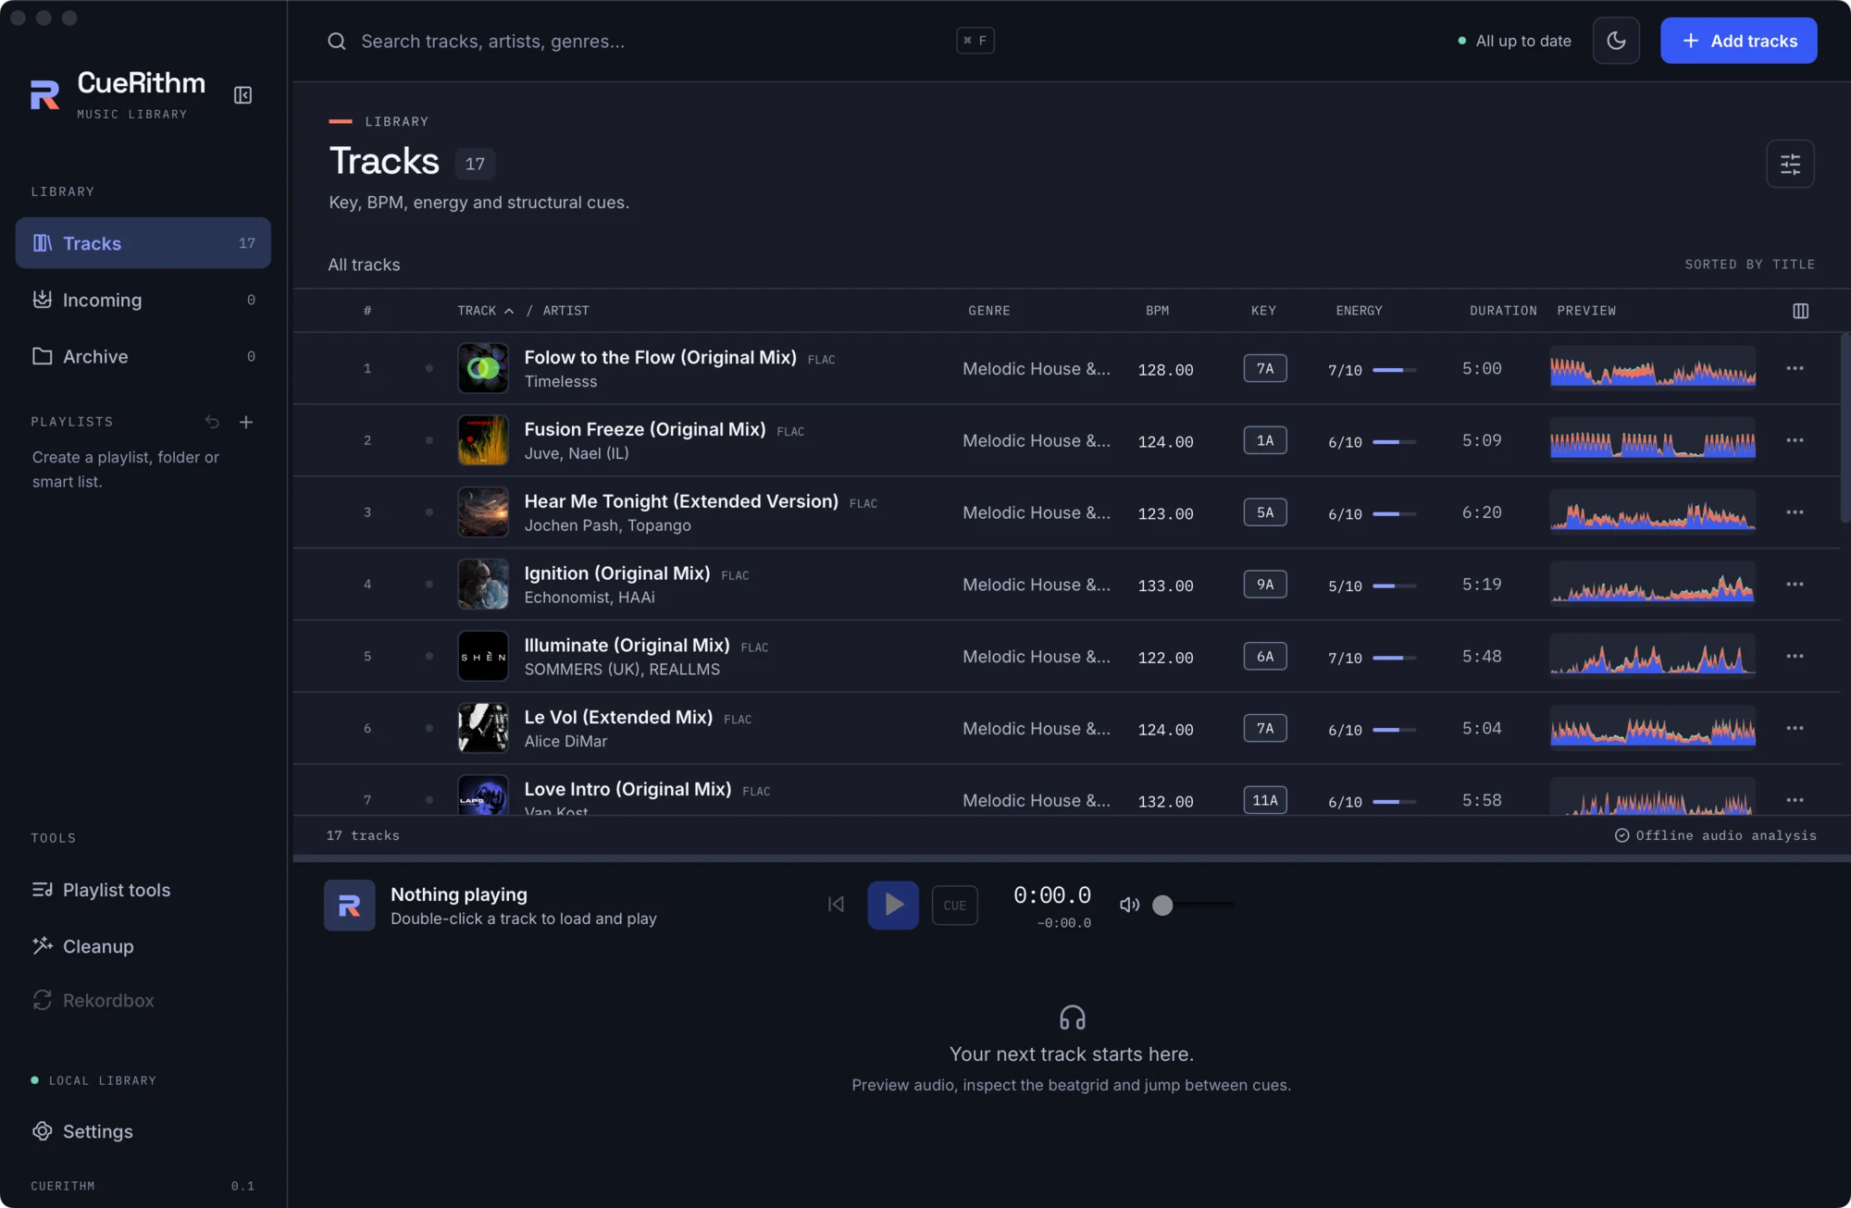Open more options for Le Vol
Viewport: 1851px width, 1208px height.
1795,728
